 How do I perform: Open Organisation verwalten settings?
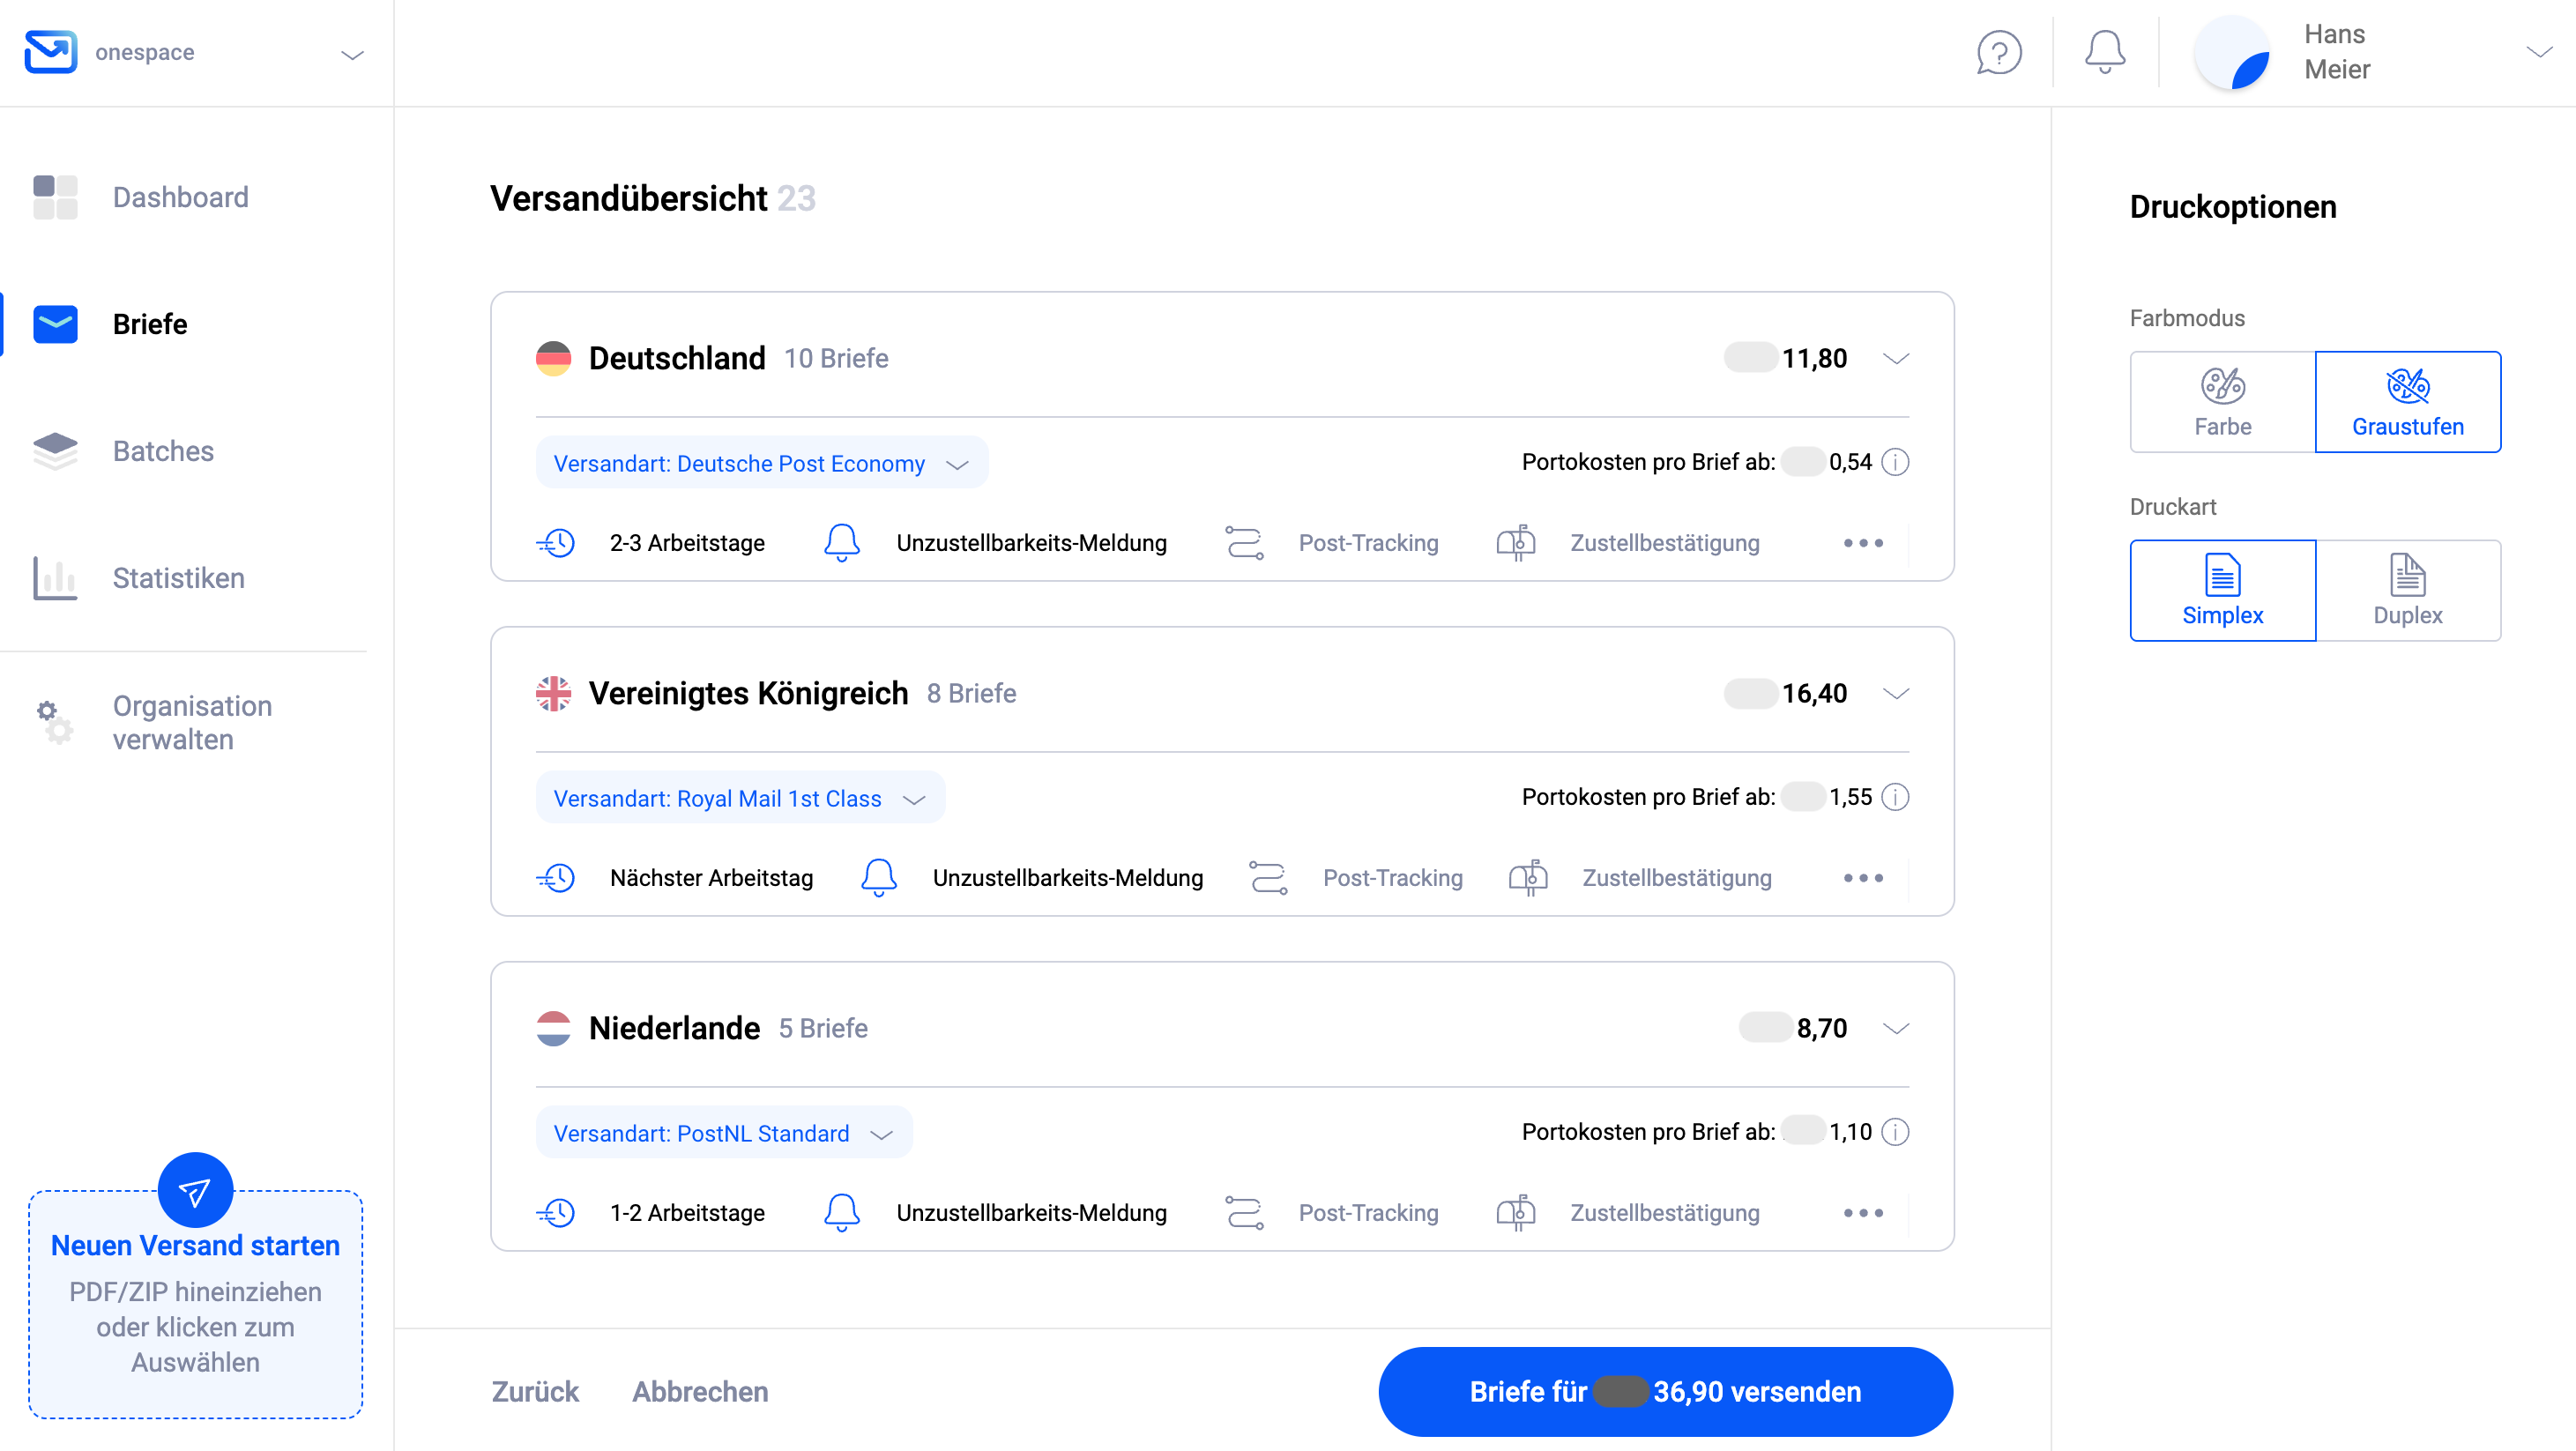click(192, 722)
